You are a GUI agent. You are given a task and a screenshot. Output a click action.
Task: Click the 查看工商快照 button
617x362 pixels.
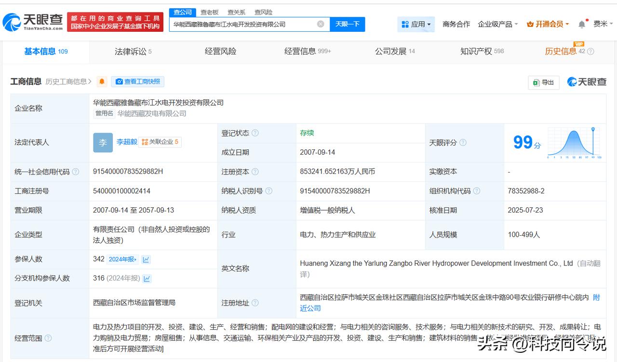(138, 81)
